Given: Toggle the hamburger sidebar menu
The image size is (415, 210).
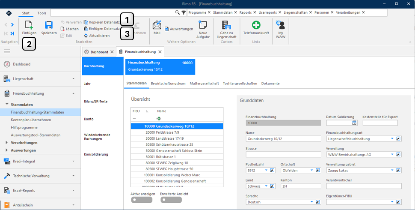Looking at the screenshot, I should 7,51.
